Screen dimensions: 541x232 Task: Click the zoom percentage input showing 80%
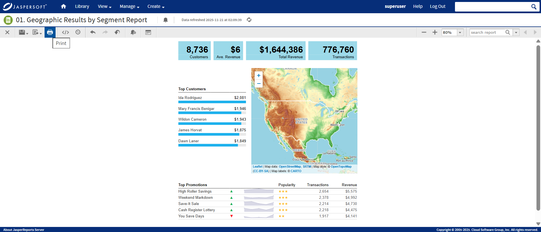point(449,32)
